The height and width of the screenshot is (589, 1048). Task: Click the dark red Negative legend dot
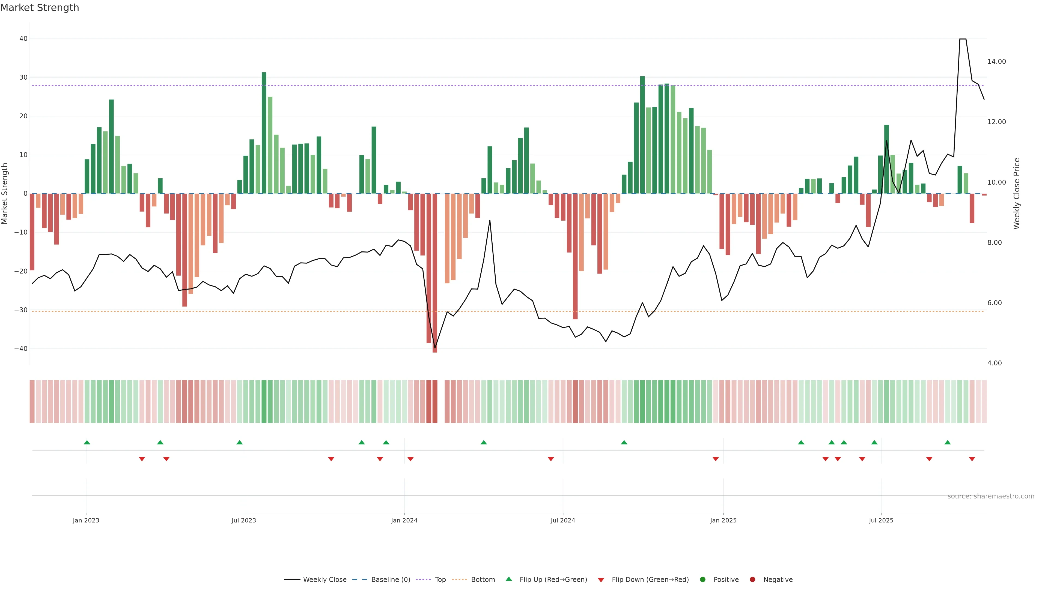[x=752, y=579]
